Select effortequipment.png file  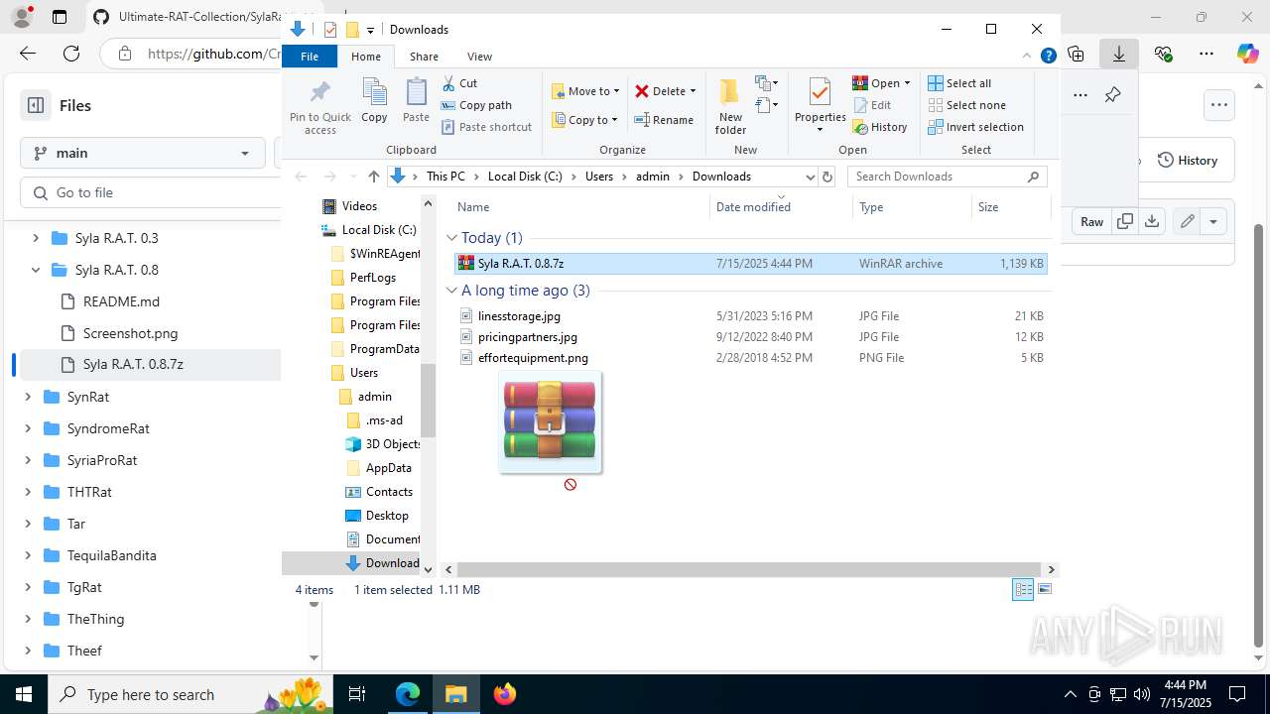tap(750, 358)
